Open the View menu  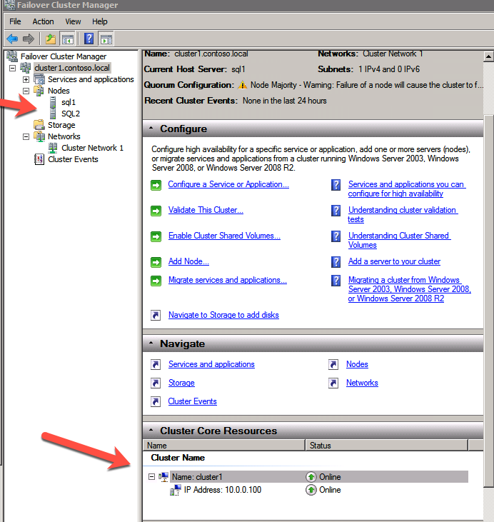[x=73, y=21]
